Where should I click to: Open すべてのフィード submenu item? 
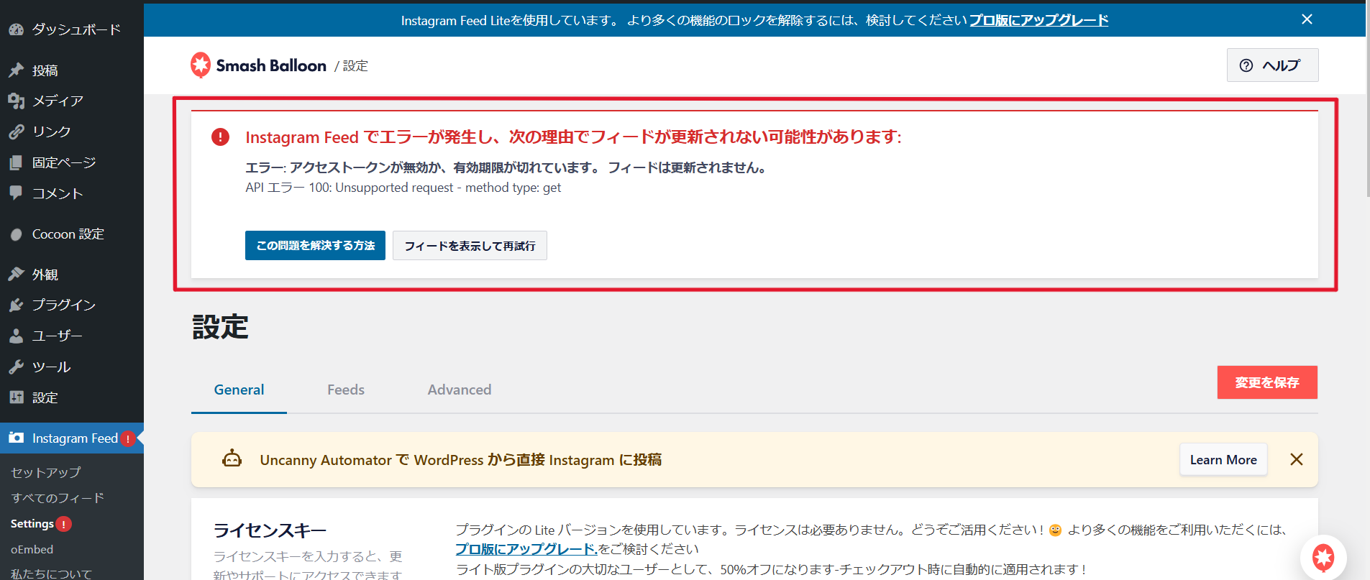[x=58, y=498]
